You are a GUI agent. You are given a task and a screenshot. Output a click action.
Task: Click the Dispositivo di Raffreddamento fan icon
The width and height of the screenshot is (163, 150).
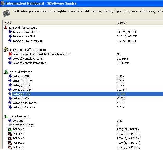[6, 49]
